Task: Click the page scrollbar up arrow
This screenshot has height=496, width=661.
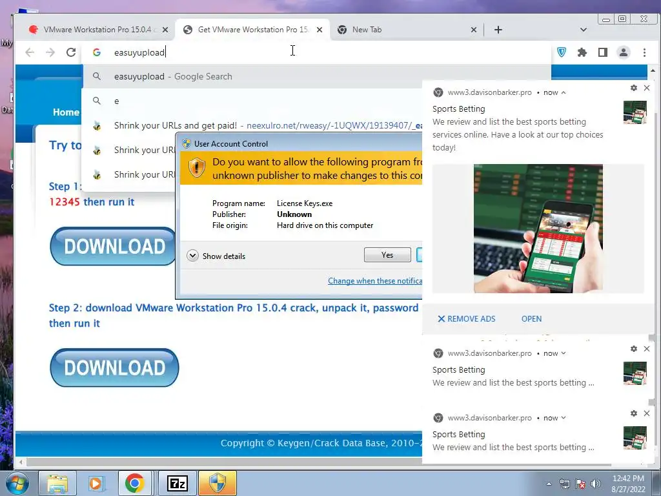Action: click(653, 70)
